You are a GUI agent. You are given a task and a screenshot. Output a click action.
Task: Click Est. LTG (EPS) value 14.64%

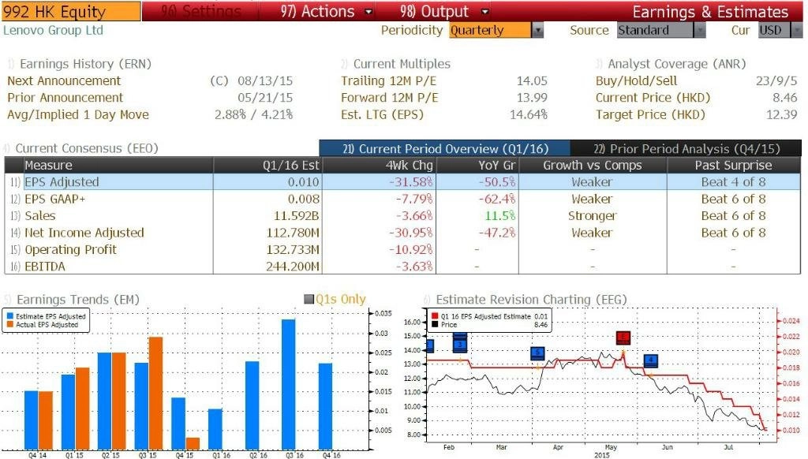click(x=529, y=114)
